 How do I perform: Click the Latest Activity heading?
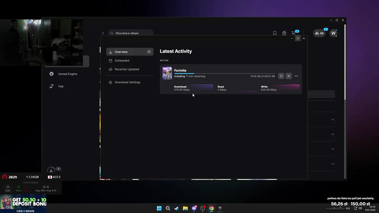coord(176,51)
